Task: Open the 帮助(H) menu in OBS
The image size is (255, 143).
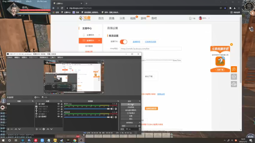Action: click(x=60, y=58)
